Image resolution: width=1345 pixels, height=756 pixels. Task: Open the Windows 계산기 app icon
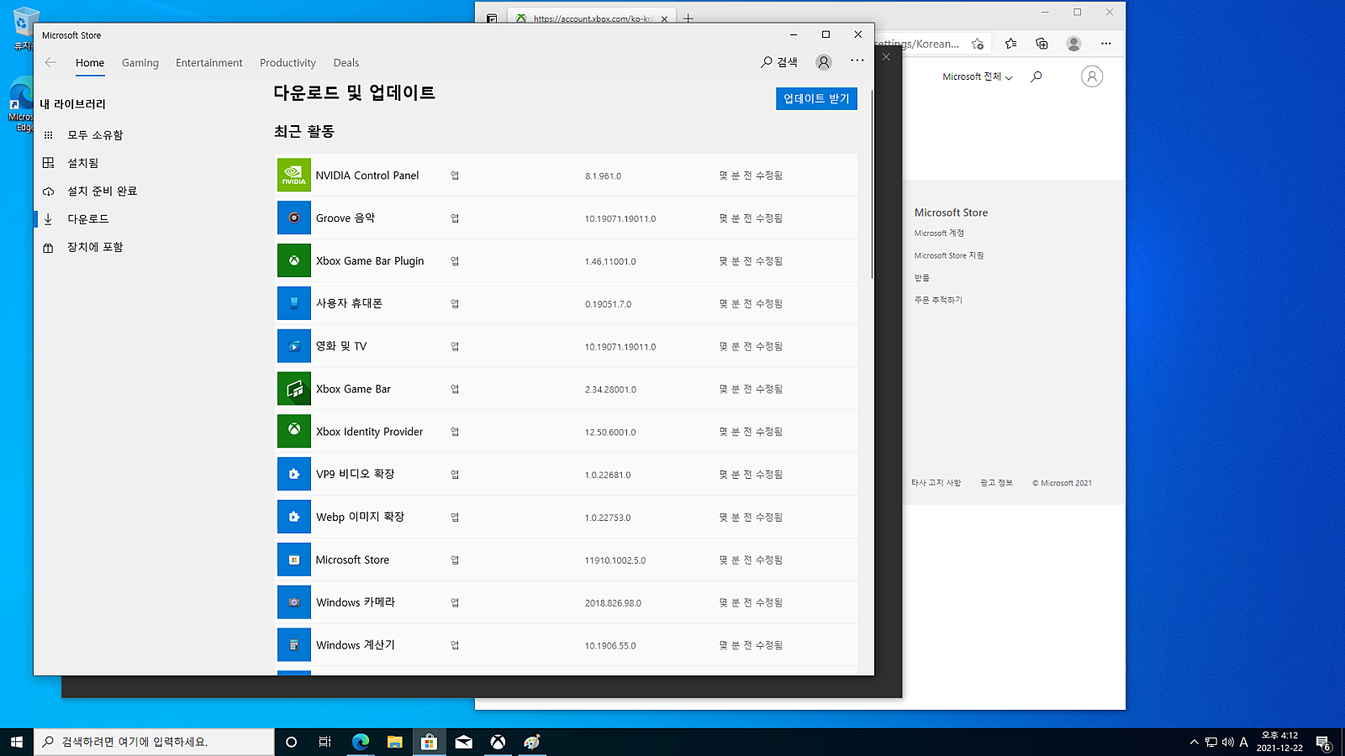click(294, 645)
